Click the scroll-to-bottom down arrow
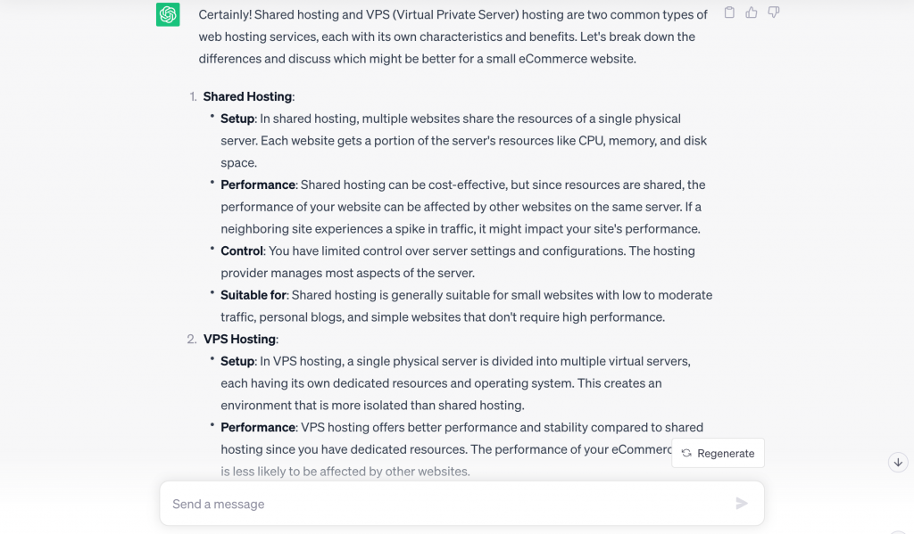Image resolution: width=914 pixels, height=534 pixels. 898,462
